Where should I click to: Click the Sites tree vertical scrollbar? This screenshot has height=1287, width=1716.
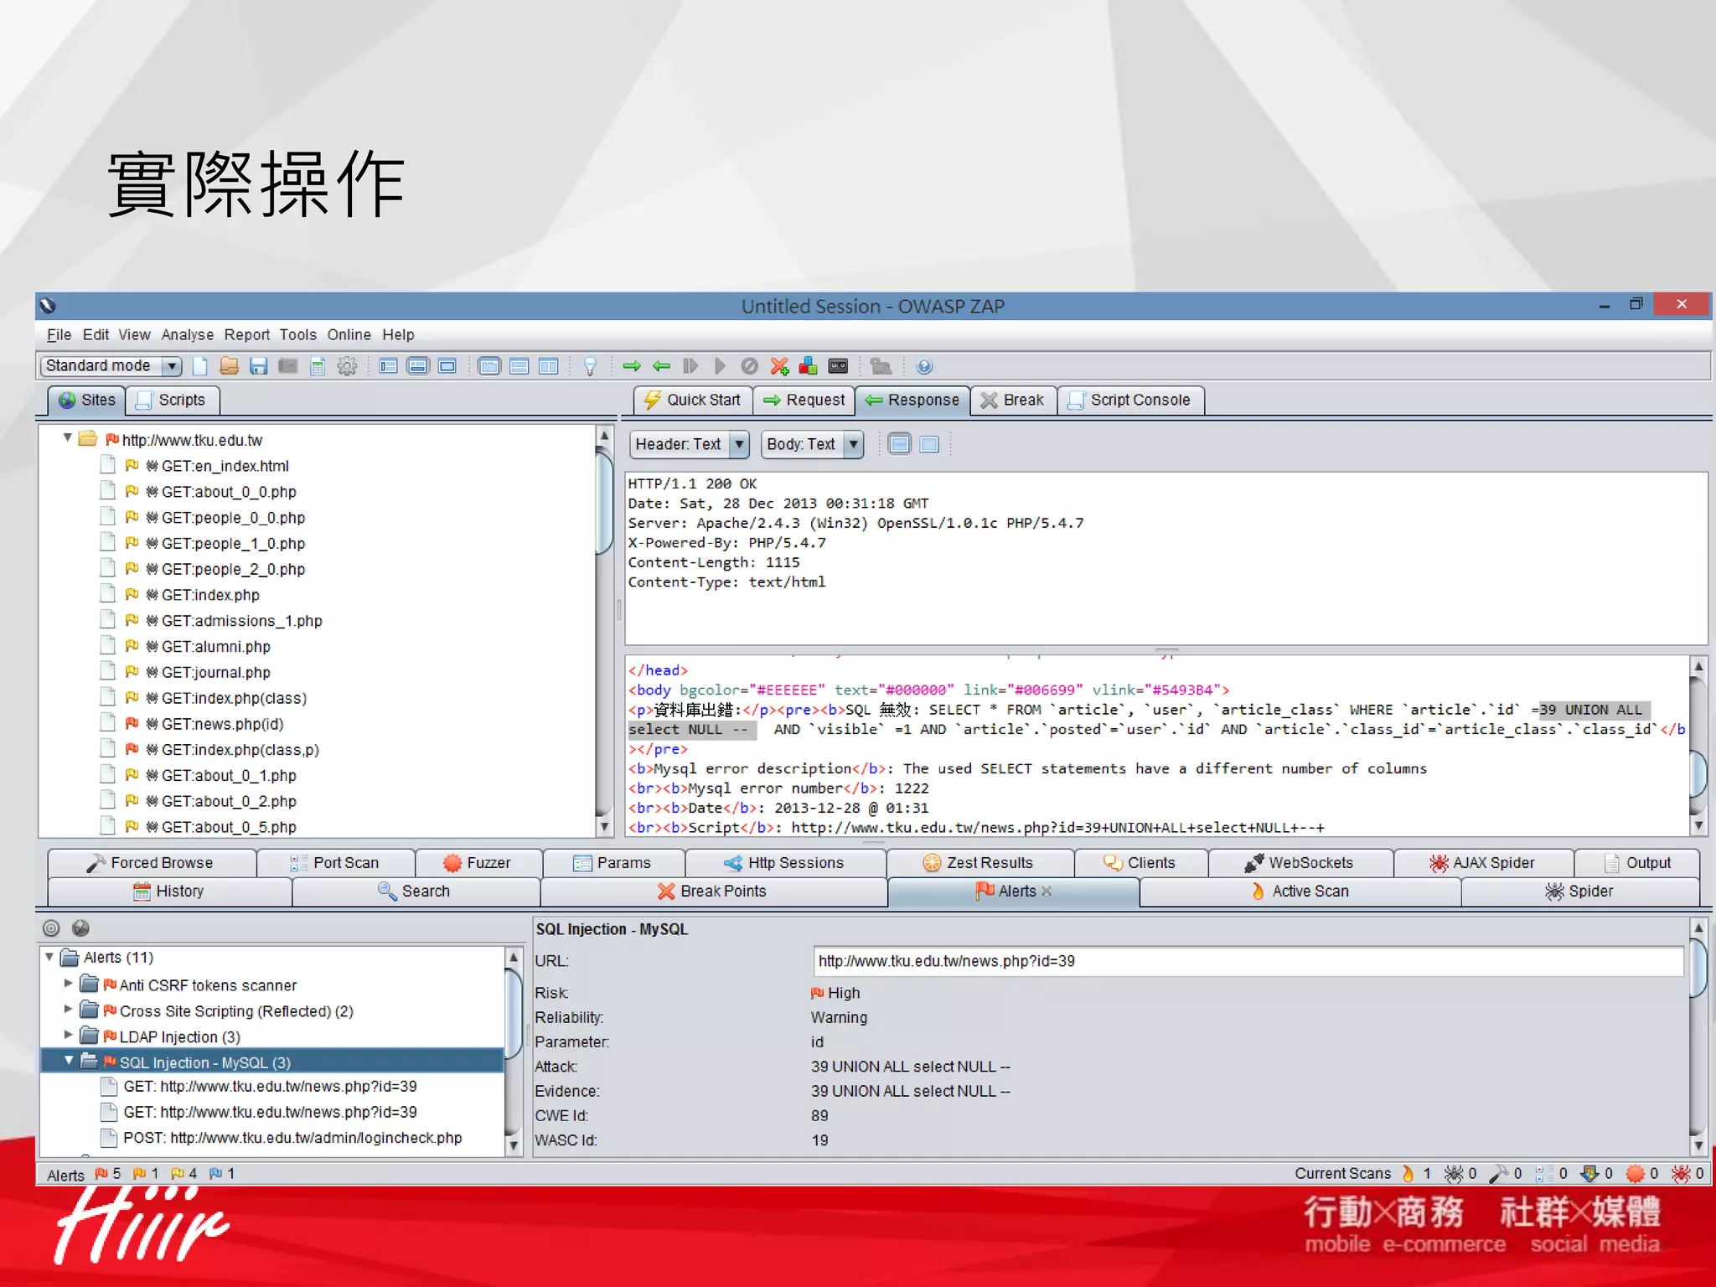point(604,503)
